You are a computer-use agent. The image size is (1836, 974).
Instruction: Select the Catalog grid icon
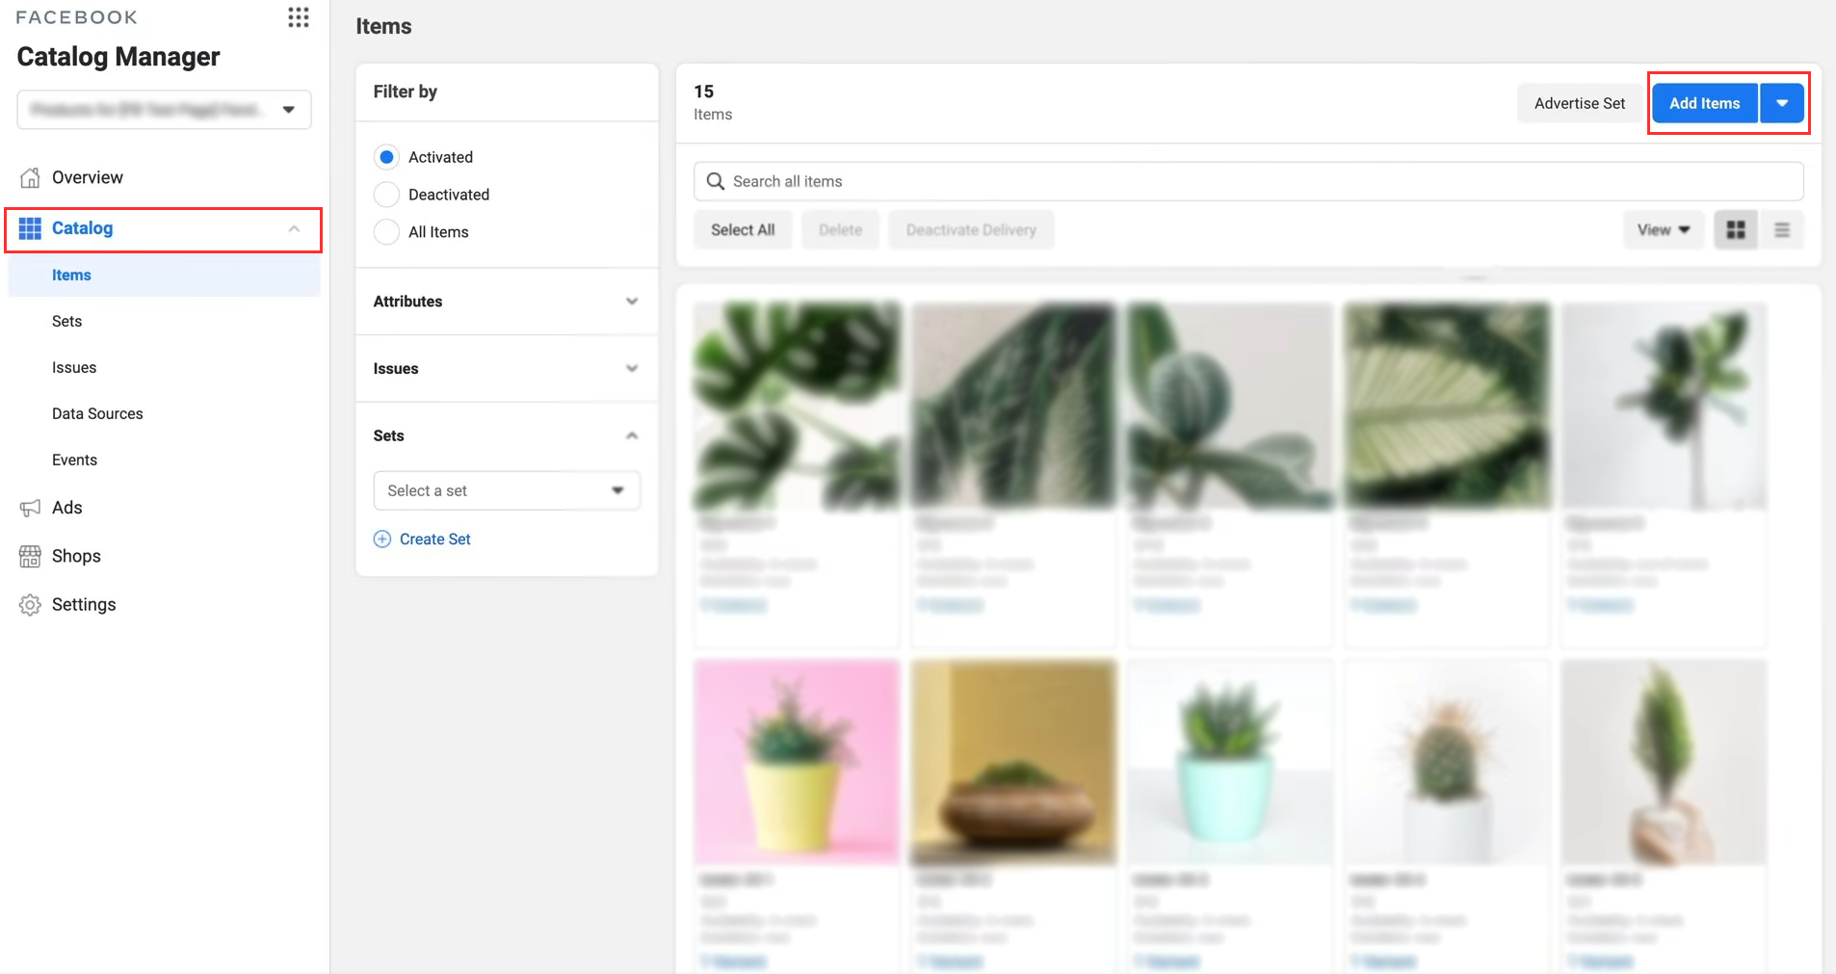pyautogui.click(x=29, y=228)
